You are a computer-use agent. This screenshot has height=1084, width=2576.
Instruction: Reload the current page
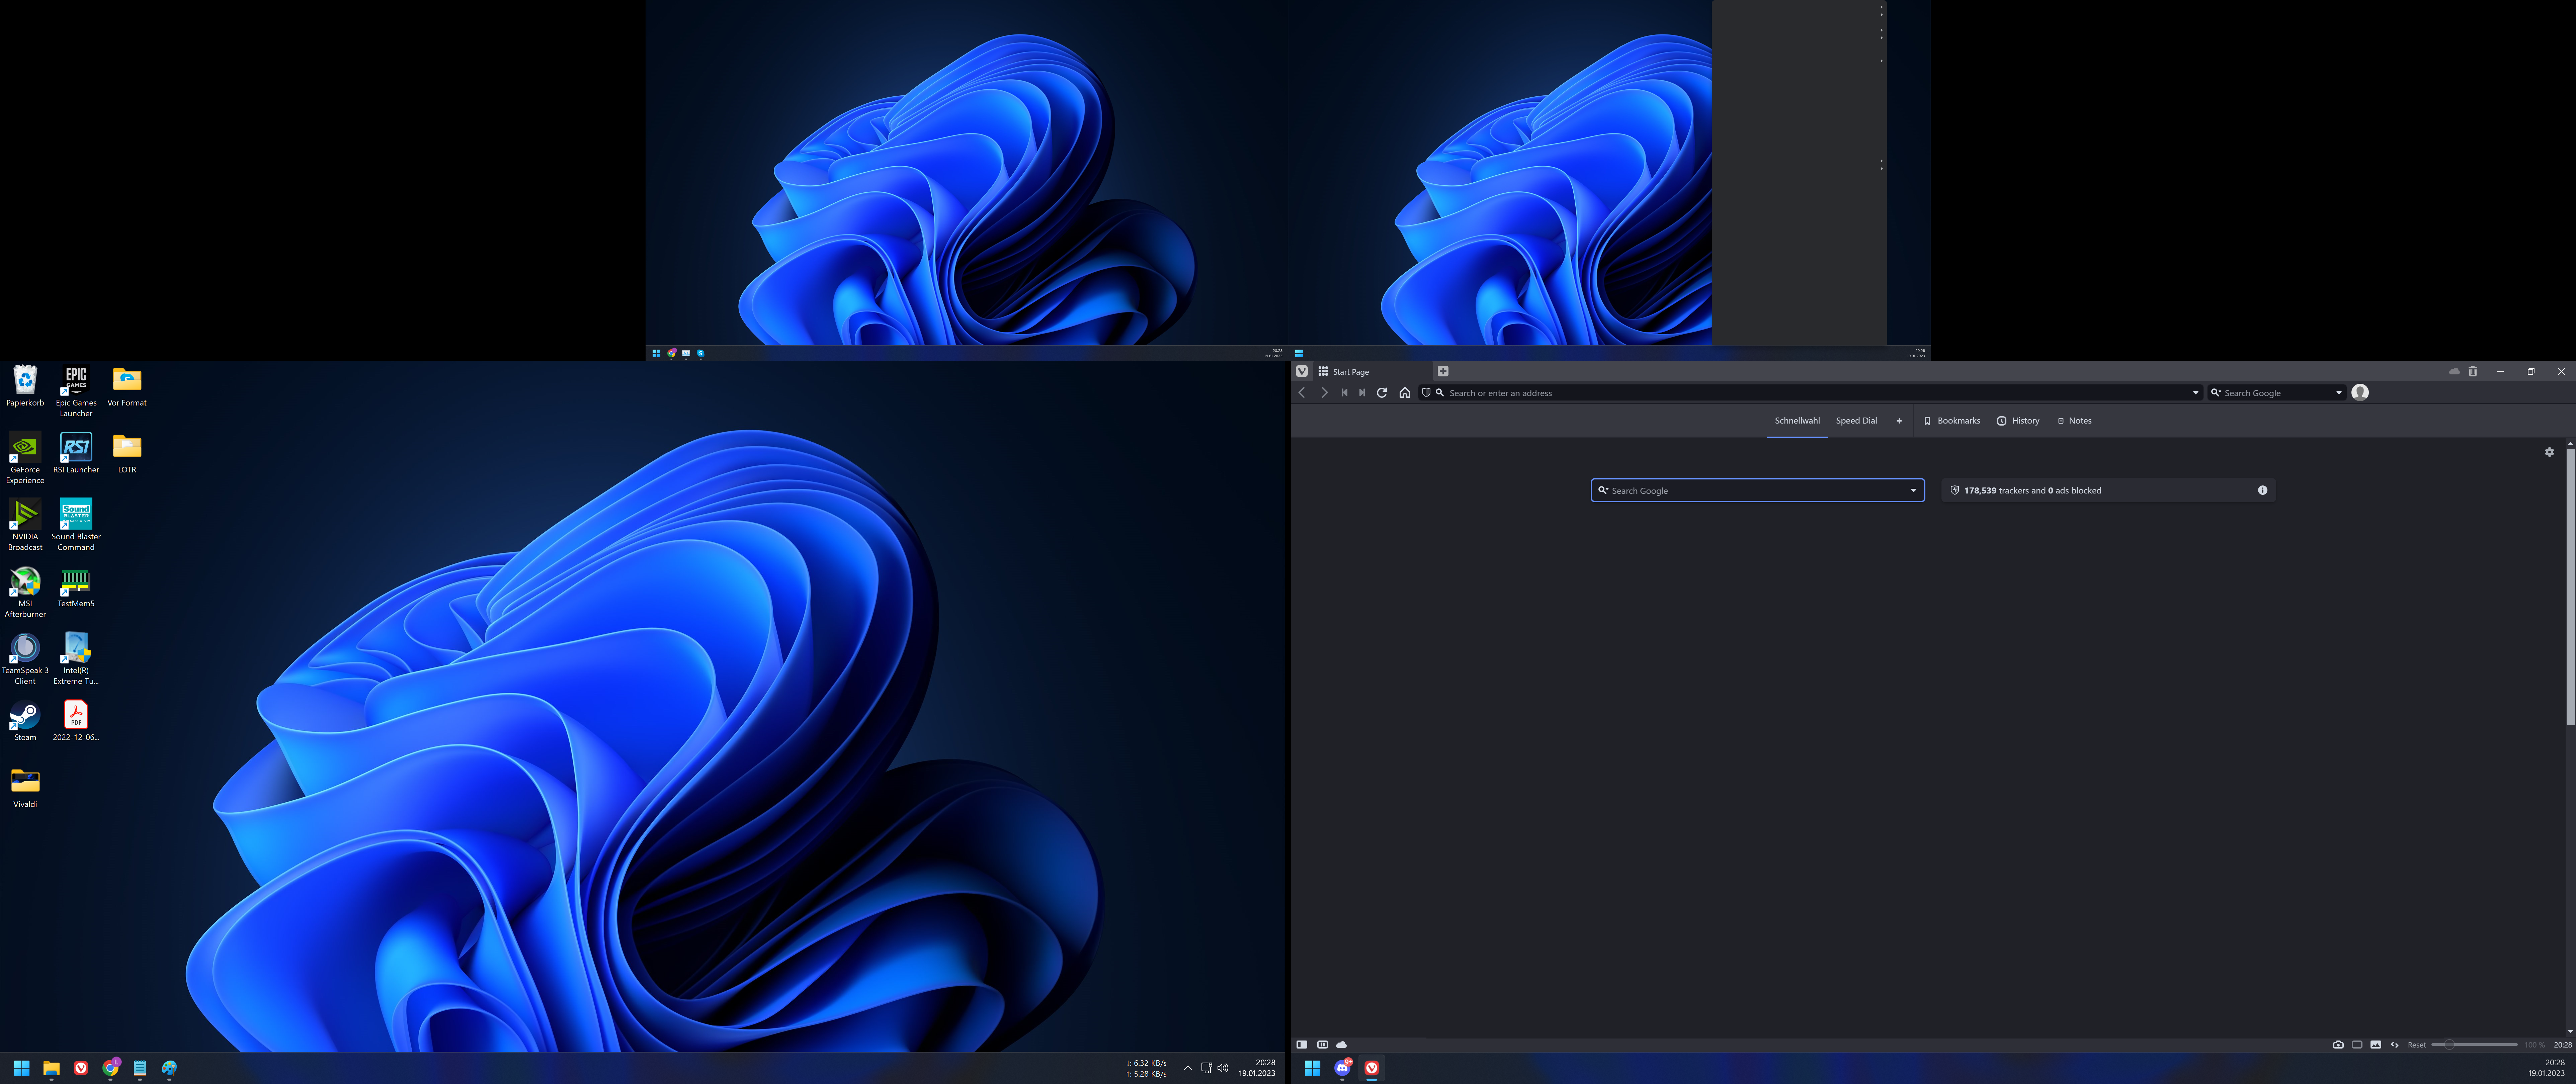click(x=1382, y=393)
